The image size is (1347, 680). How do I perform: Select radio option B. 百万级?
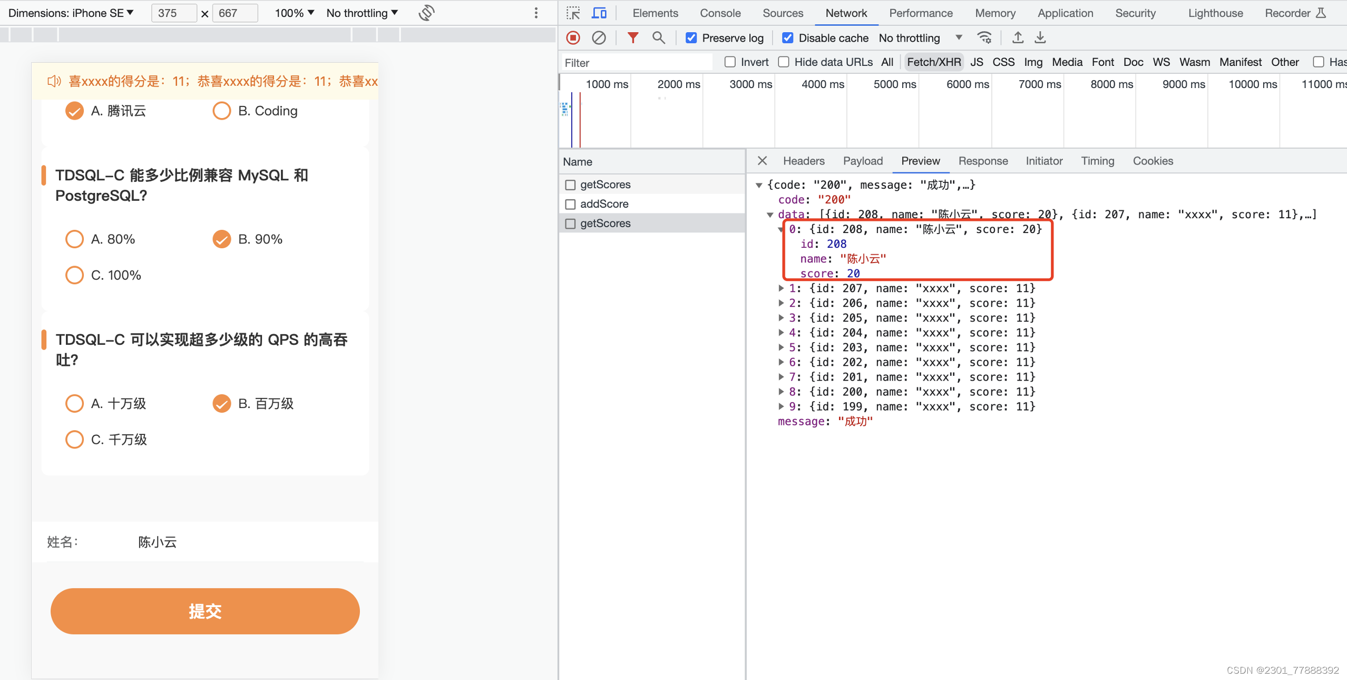pyautogui.click(x=222, y=403)
